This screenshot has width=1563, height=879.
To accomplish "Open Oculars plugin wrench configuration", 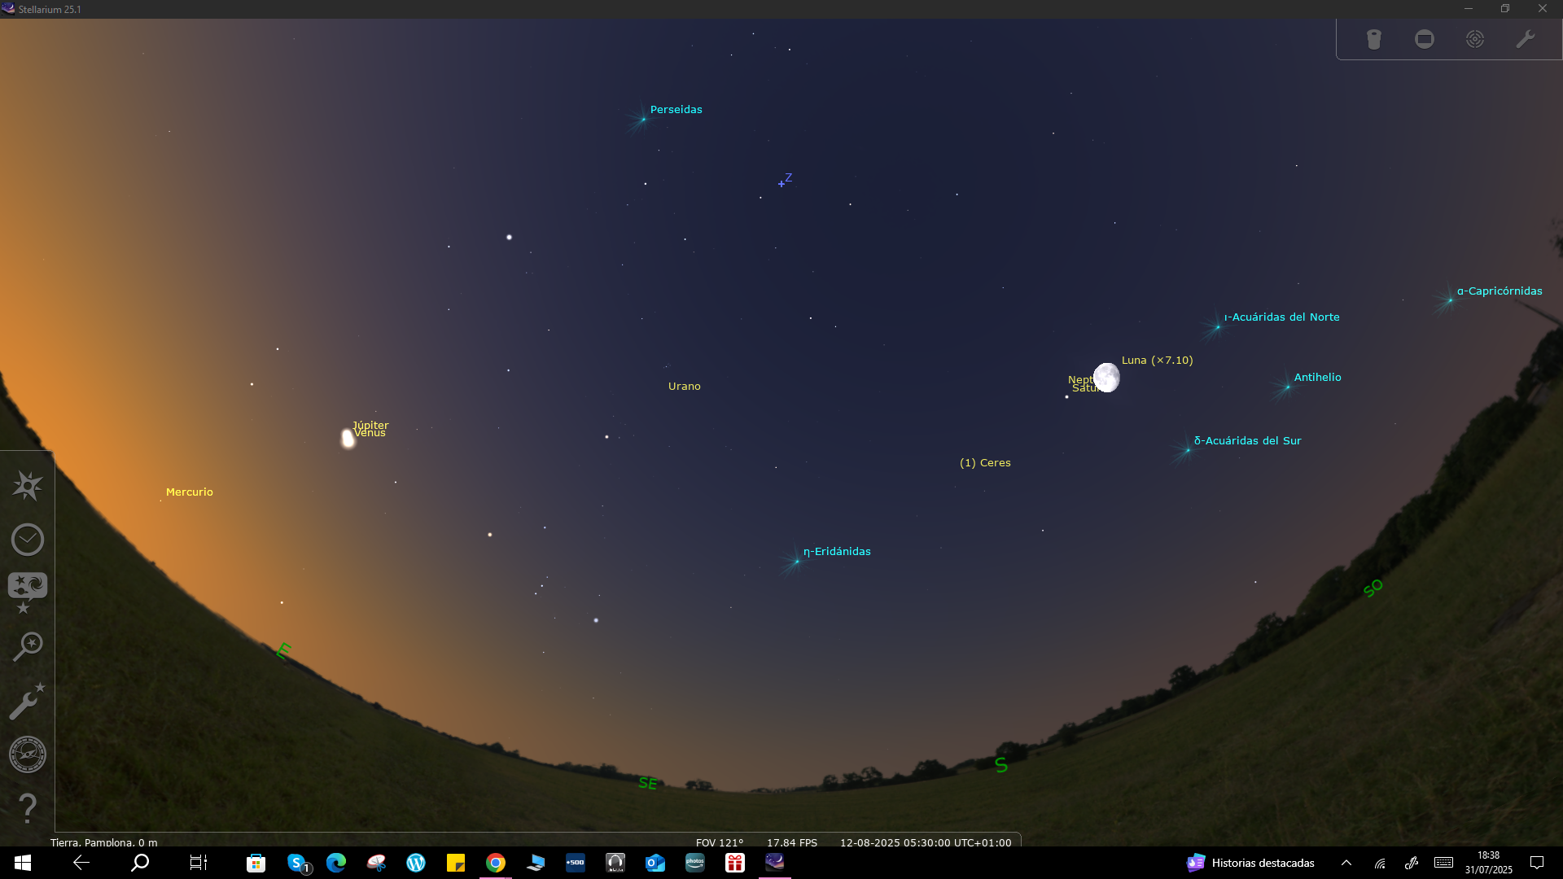I will [1526, 39].
